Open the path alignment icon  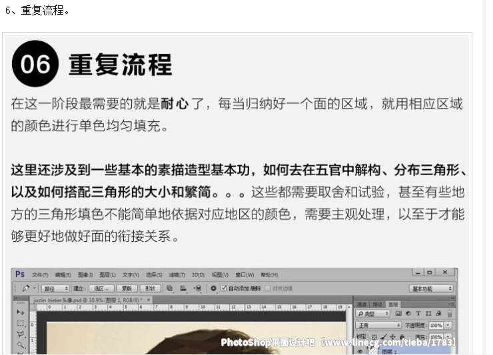click(183, 288)
